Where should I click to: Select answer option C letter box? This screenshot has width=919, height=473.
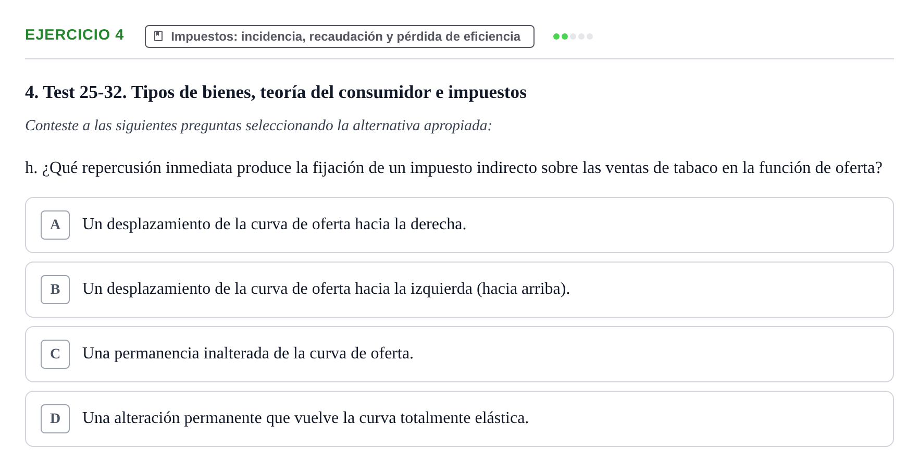(x=55, y=354)
